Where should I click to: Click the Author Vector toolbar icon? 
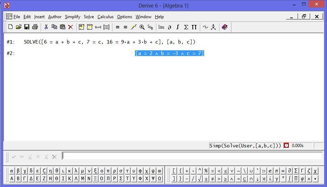point(98,27)
